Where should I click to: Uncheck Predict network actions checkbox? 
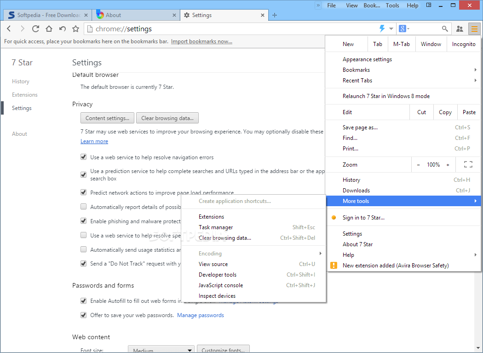pyautogui.click(x=83, y=192)
